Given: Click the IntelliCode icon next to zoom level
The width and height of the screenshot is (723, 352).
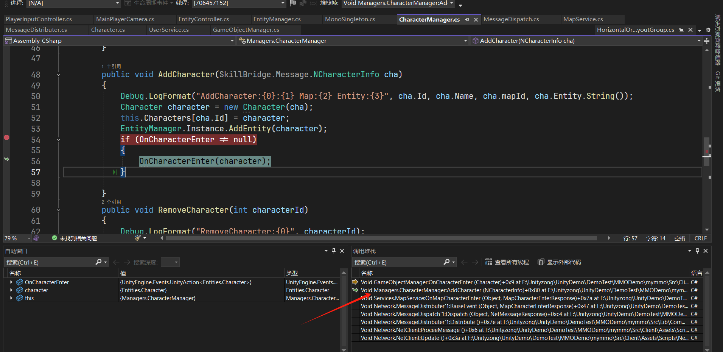Looking at the screenshot, I should point(36,238).
